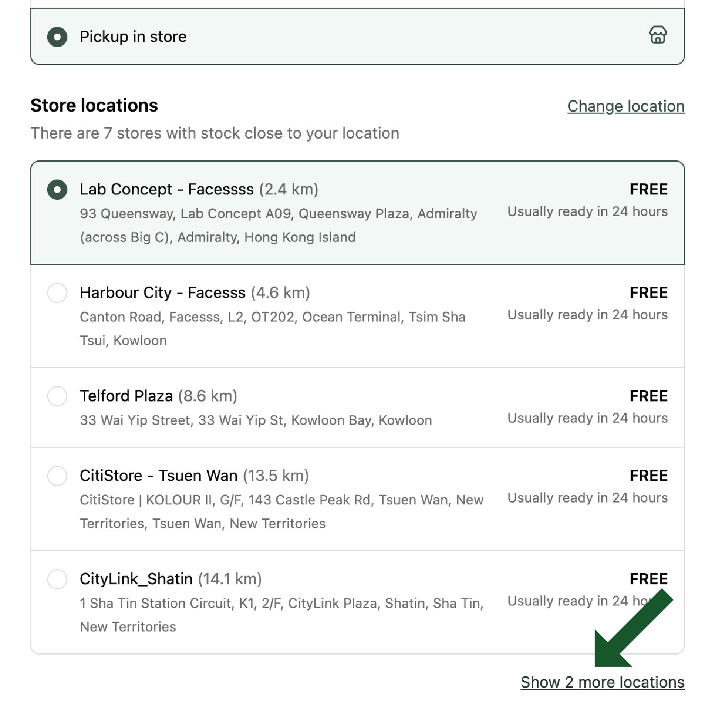Click the green arrow pointing to more locations
Viewport: 722px width, 722px height.
(634, 629)
